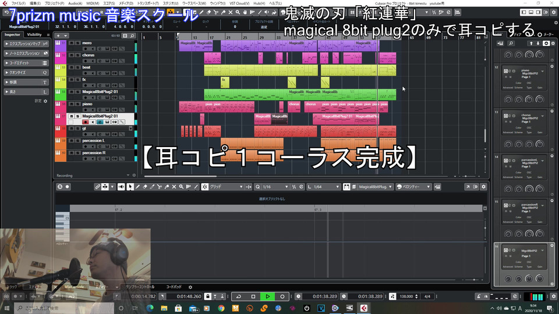Image resolution: width=559 pixels, height=314 pixels.
Task: Click bar 13 on the project ruler
Action: [194, 37]
